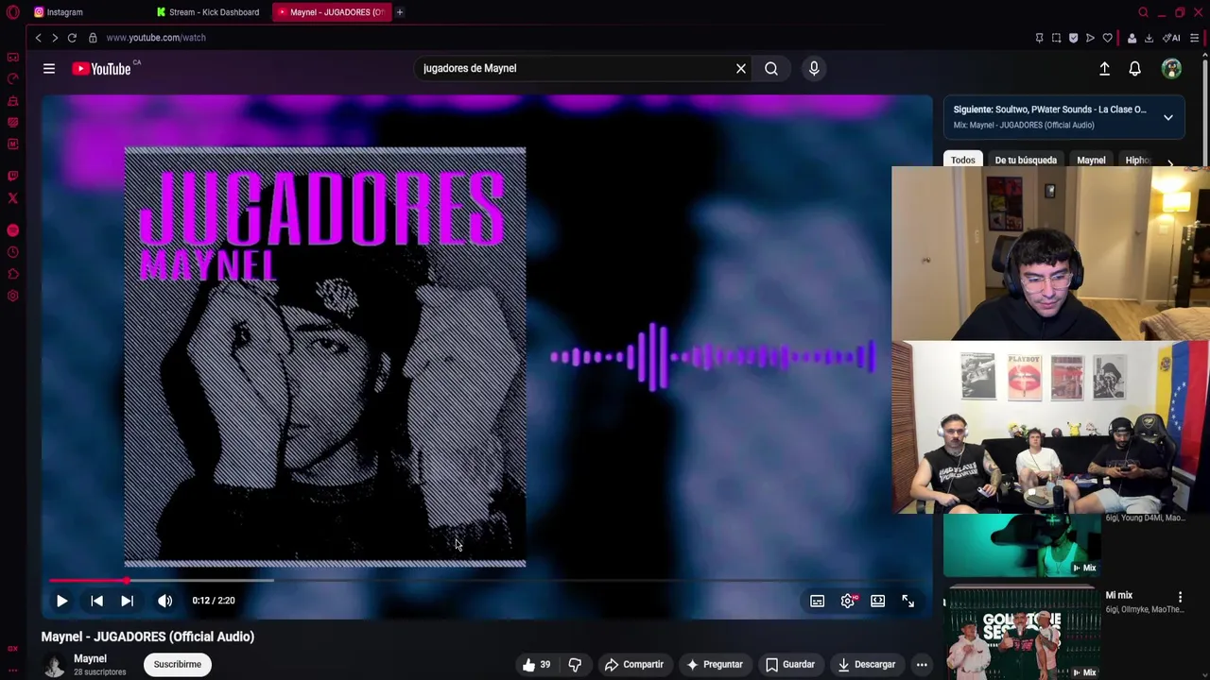The width and height of the screenshot is (1210, 680).
Task: Open YouTube notifications bell
Action: 1134,68
